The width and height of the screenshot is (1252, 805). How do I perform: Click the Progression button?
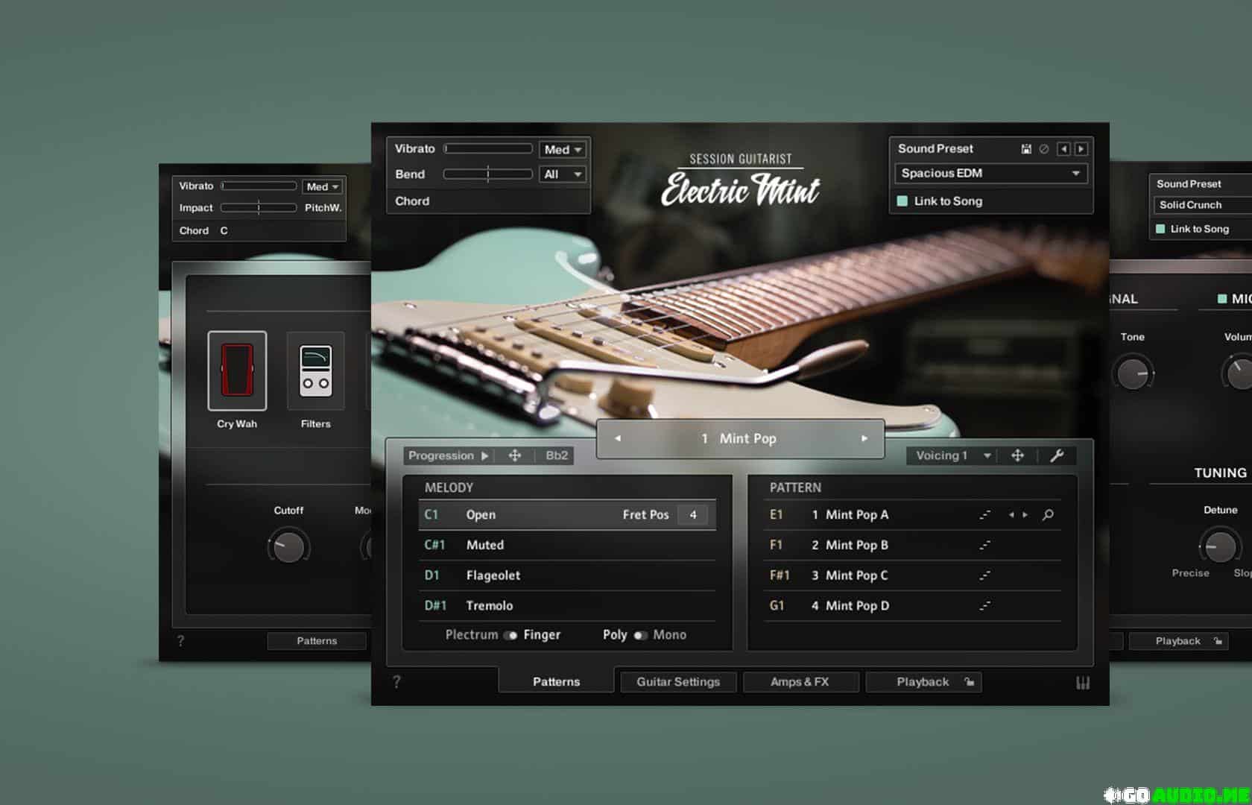click(x=447, y=456)
